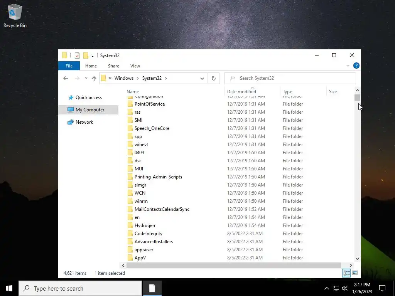Viewport: 395px width, 296px height.
Task: Select the Speech_OneCore folder
Action: pos(152,128)
